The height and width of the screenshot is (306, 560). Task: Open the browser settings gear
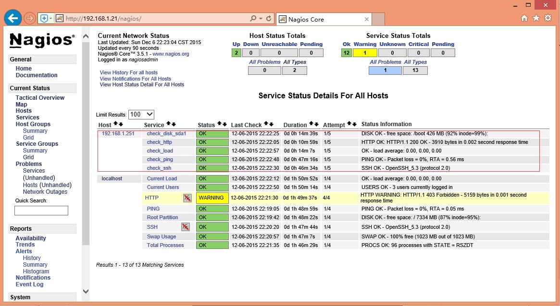548,18
